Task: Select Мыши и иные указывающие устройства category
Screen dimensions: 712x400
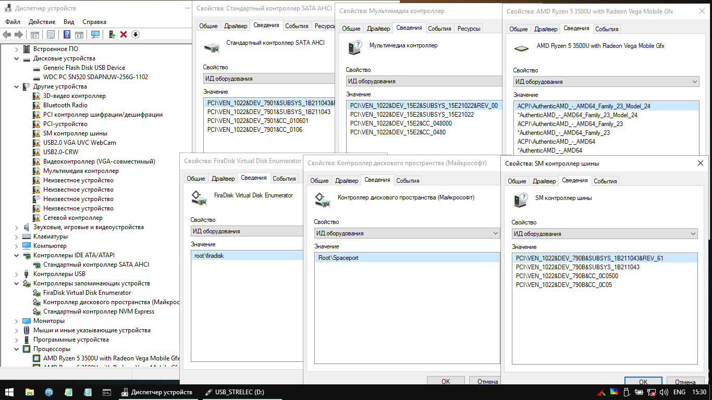Action: [x=92, y=330]
